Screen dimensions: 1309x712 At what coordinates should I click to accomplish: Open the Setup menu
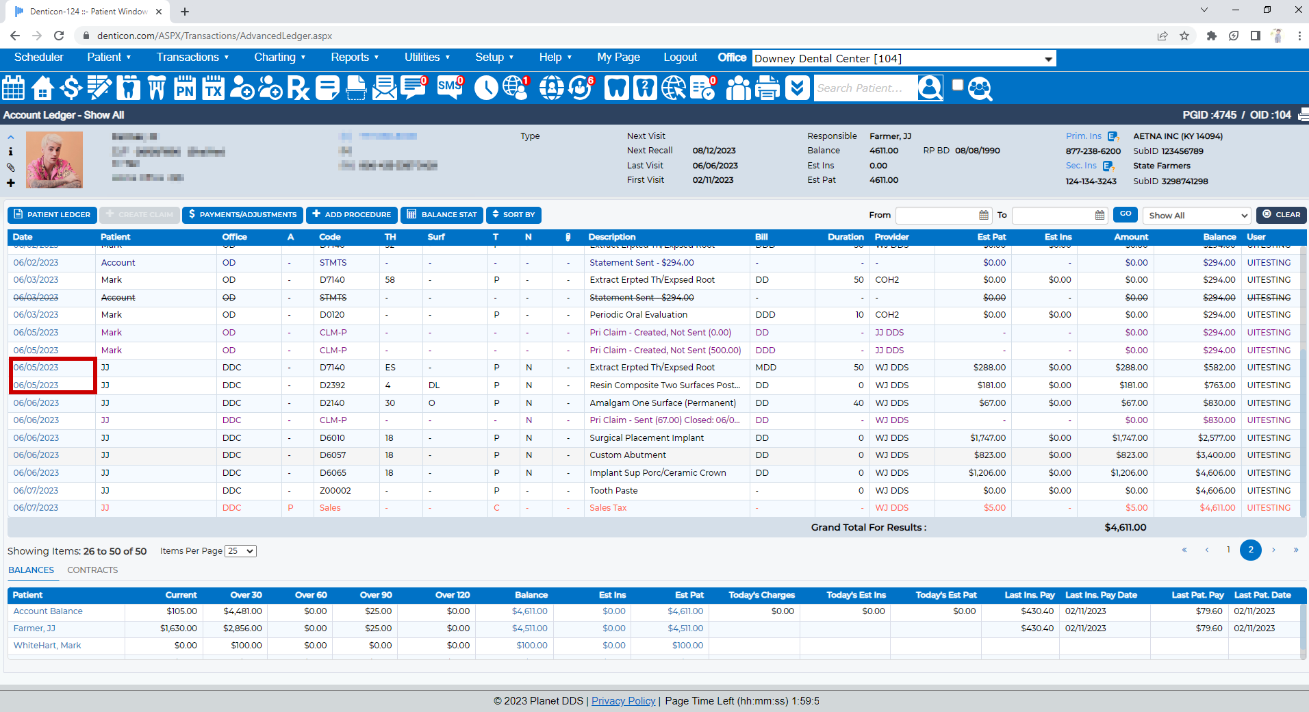[494, 58]
